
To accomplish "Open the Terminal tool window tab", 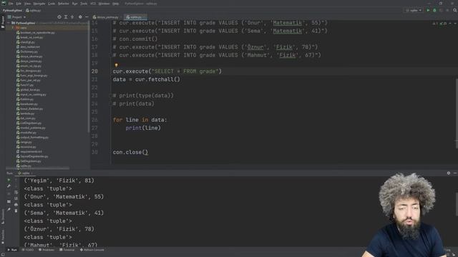I will coord(67,250).
